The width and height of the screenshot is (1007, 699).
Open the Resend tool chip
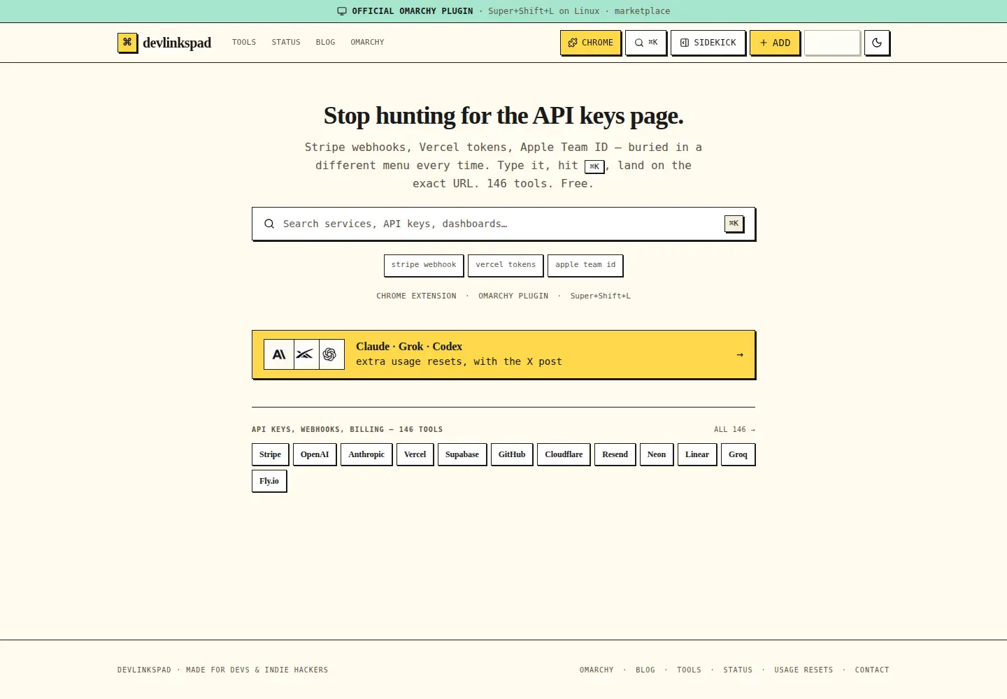click(615, 454)
